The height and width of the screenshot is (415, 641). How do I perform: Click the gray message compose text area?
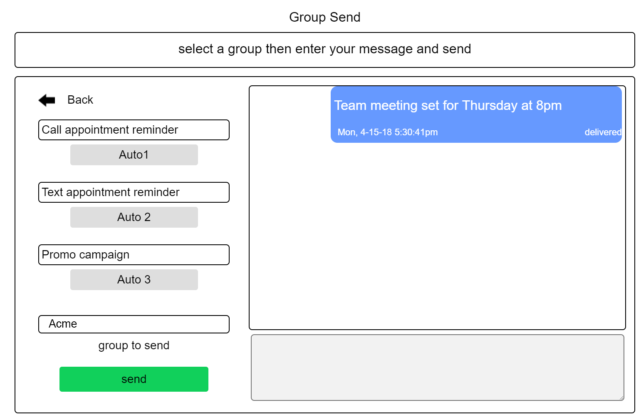coord(437,367)
